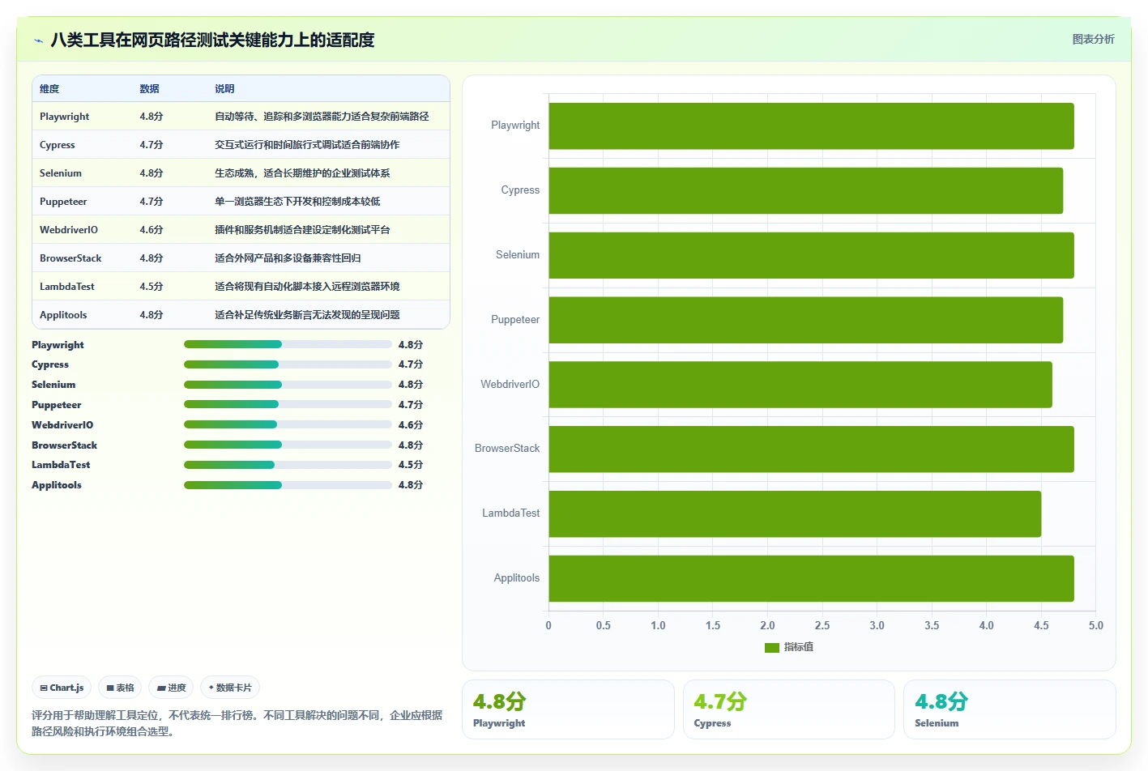Click the BrowserStack progress bar
This screenshot has width=1148, height=771.
(x=288, y=445)
